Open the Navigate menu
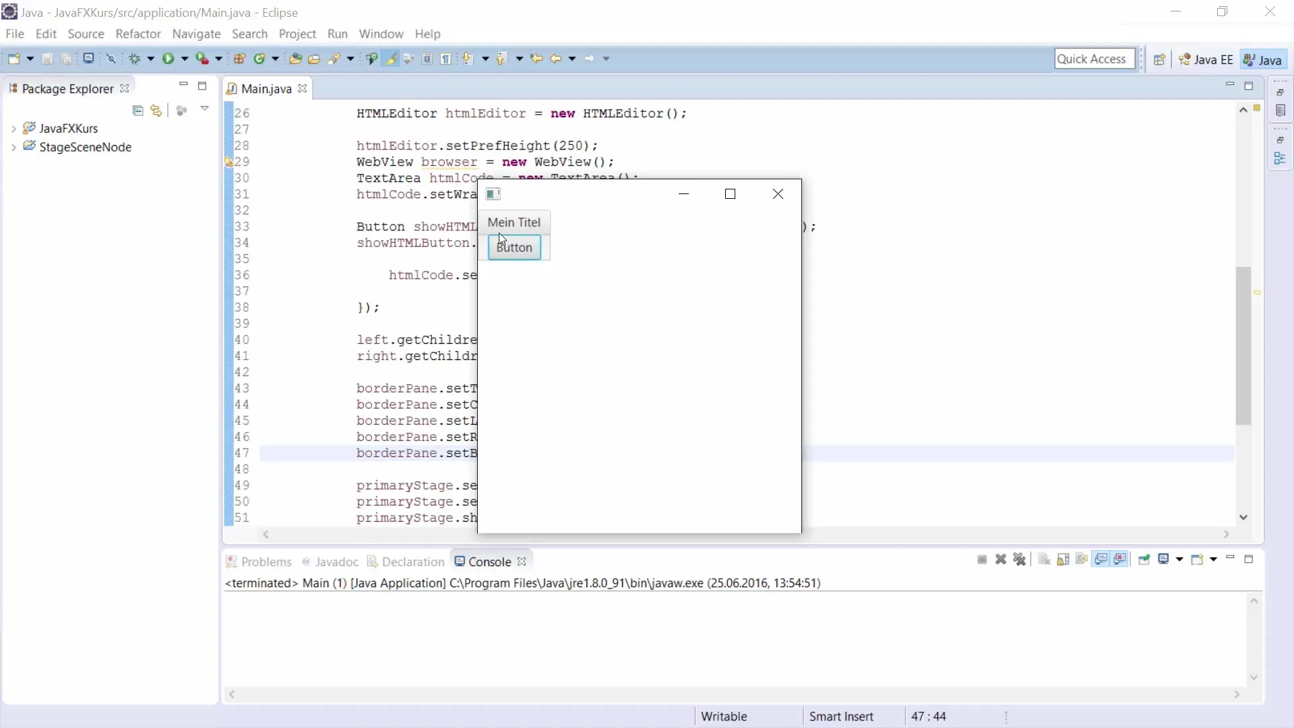Screen dimensions: 1294x728 tap(196, 34)
